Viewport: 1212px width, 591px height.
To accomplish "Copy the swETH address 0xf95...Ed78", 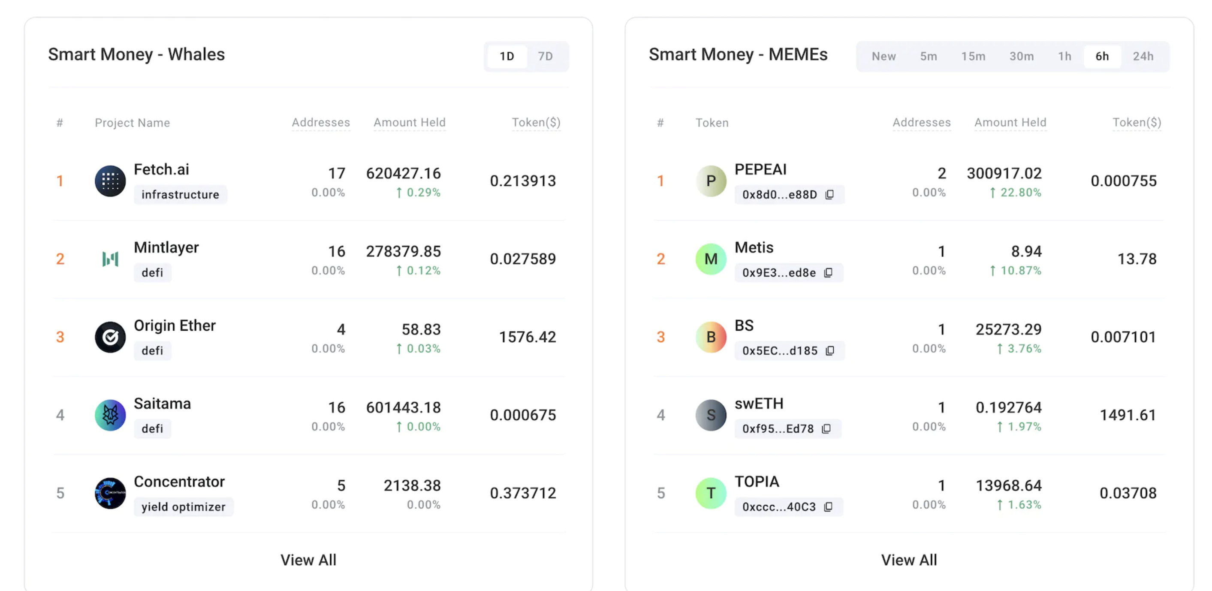I will point(826,428).
